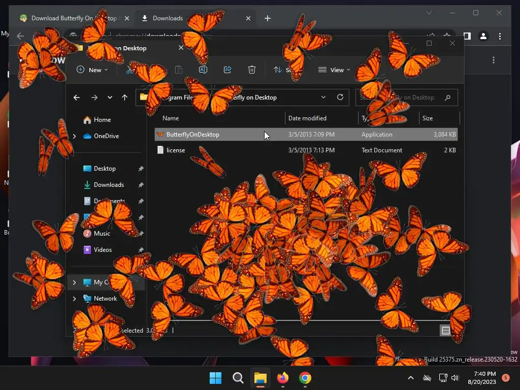Go back in the Chrome window
520x390 pixels.
(x=20, y=36)
